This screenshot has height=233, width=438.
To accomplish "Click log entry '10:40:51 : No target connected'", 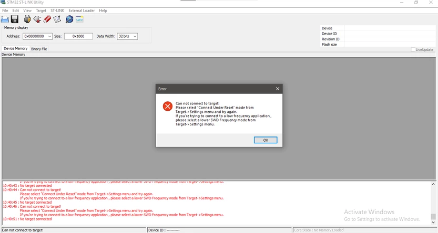I will click(x=27, y=219).
